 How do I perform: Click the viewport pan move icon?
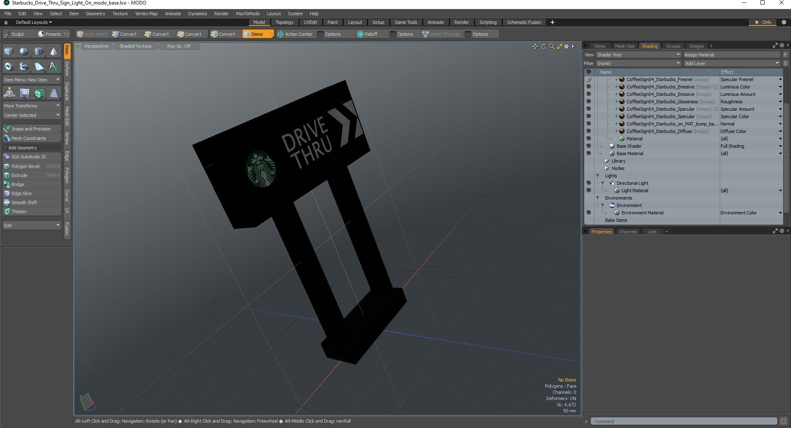(535, 47)
